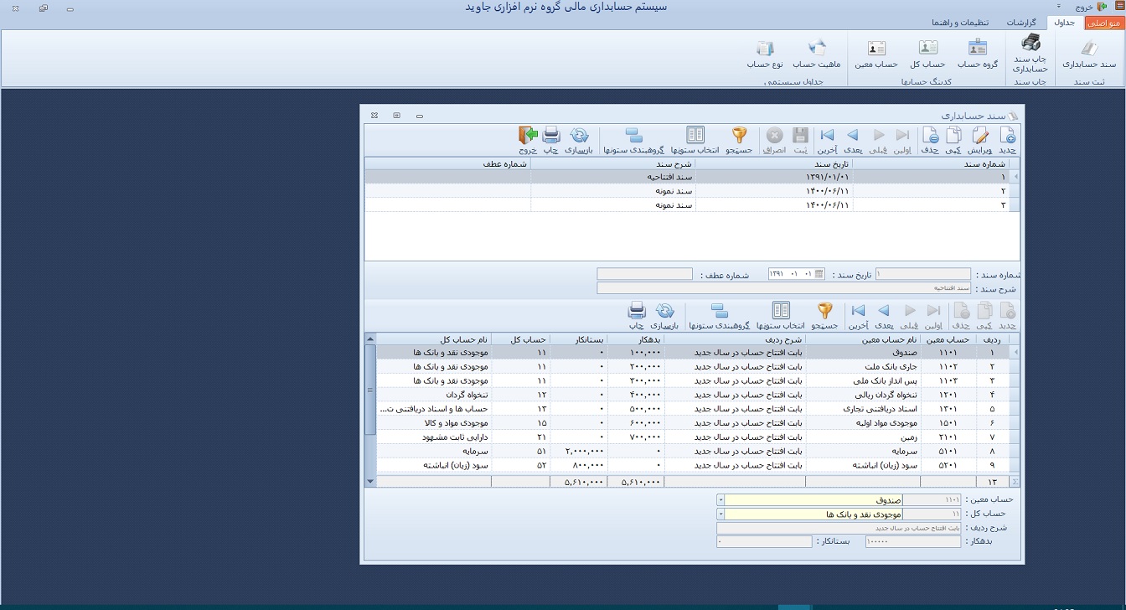
Task: Click the بستانکار column header
Action: (577, 339)
